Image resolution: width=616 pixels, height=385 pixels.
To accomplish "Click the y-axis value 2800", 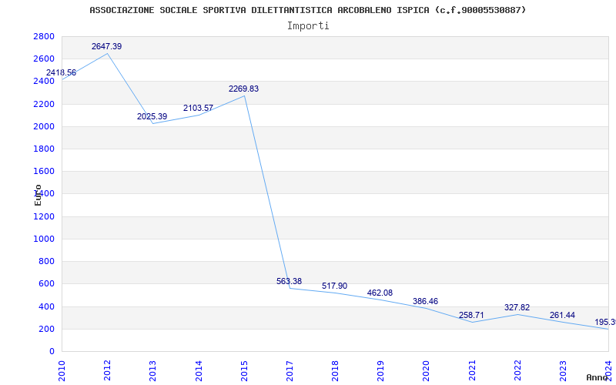I will coord(44,36).
